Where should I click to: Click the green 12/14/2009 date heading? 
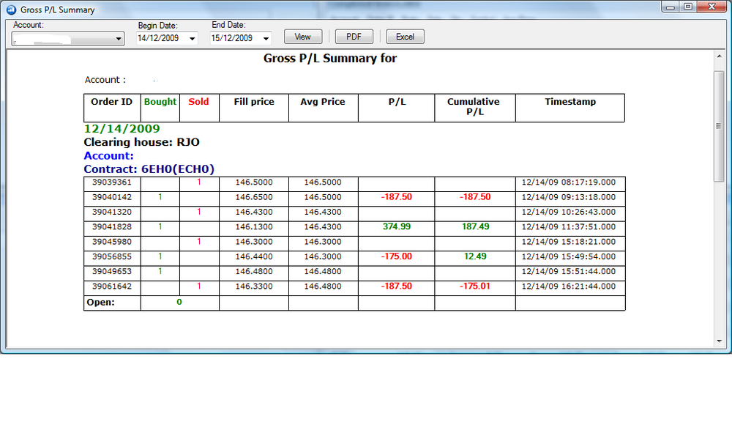[x=122, y=128]
